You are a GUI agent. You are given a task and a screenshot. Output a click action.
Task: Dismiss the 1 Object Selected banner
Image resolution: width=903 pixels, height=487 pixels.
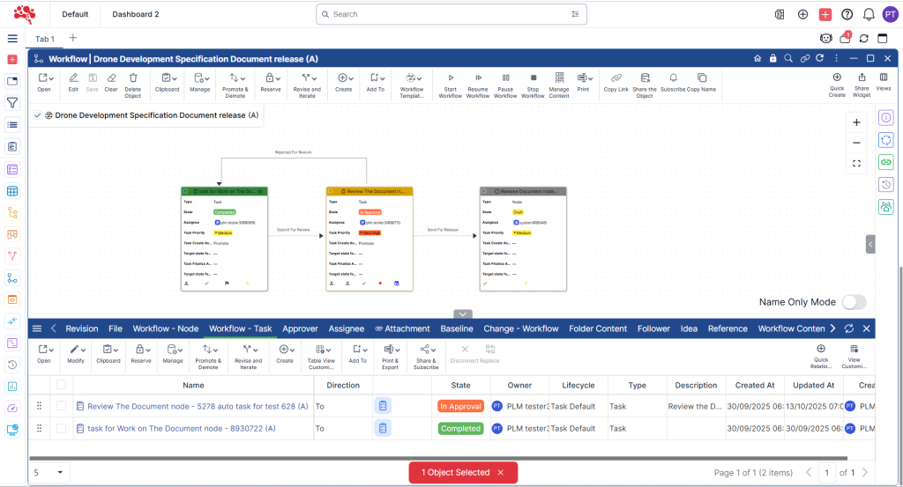[501, 473]
